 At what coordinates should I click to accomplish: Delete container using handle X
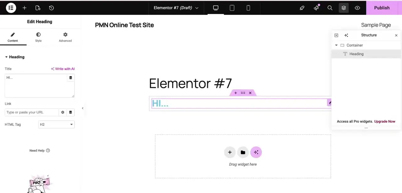coord(250,93)
